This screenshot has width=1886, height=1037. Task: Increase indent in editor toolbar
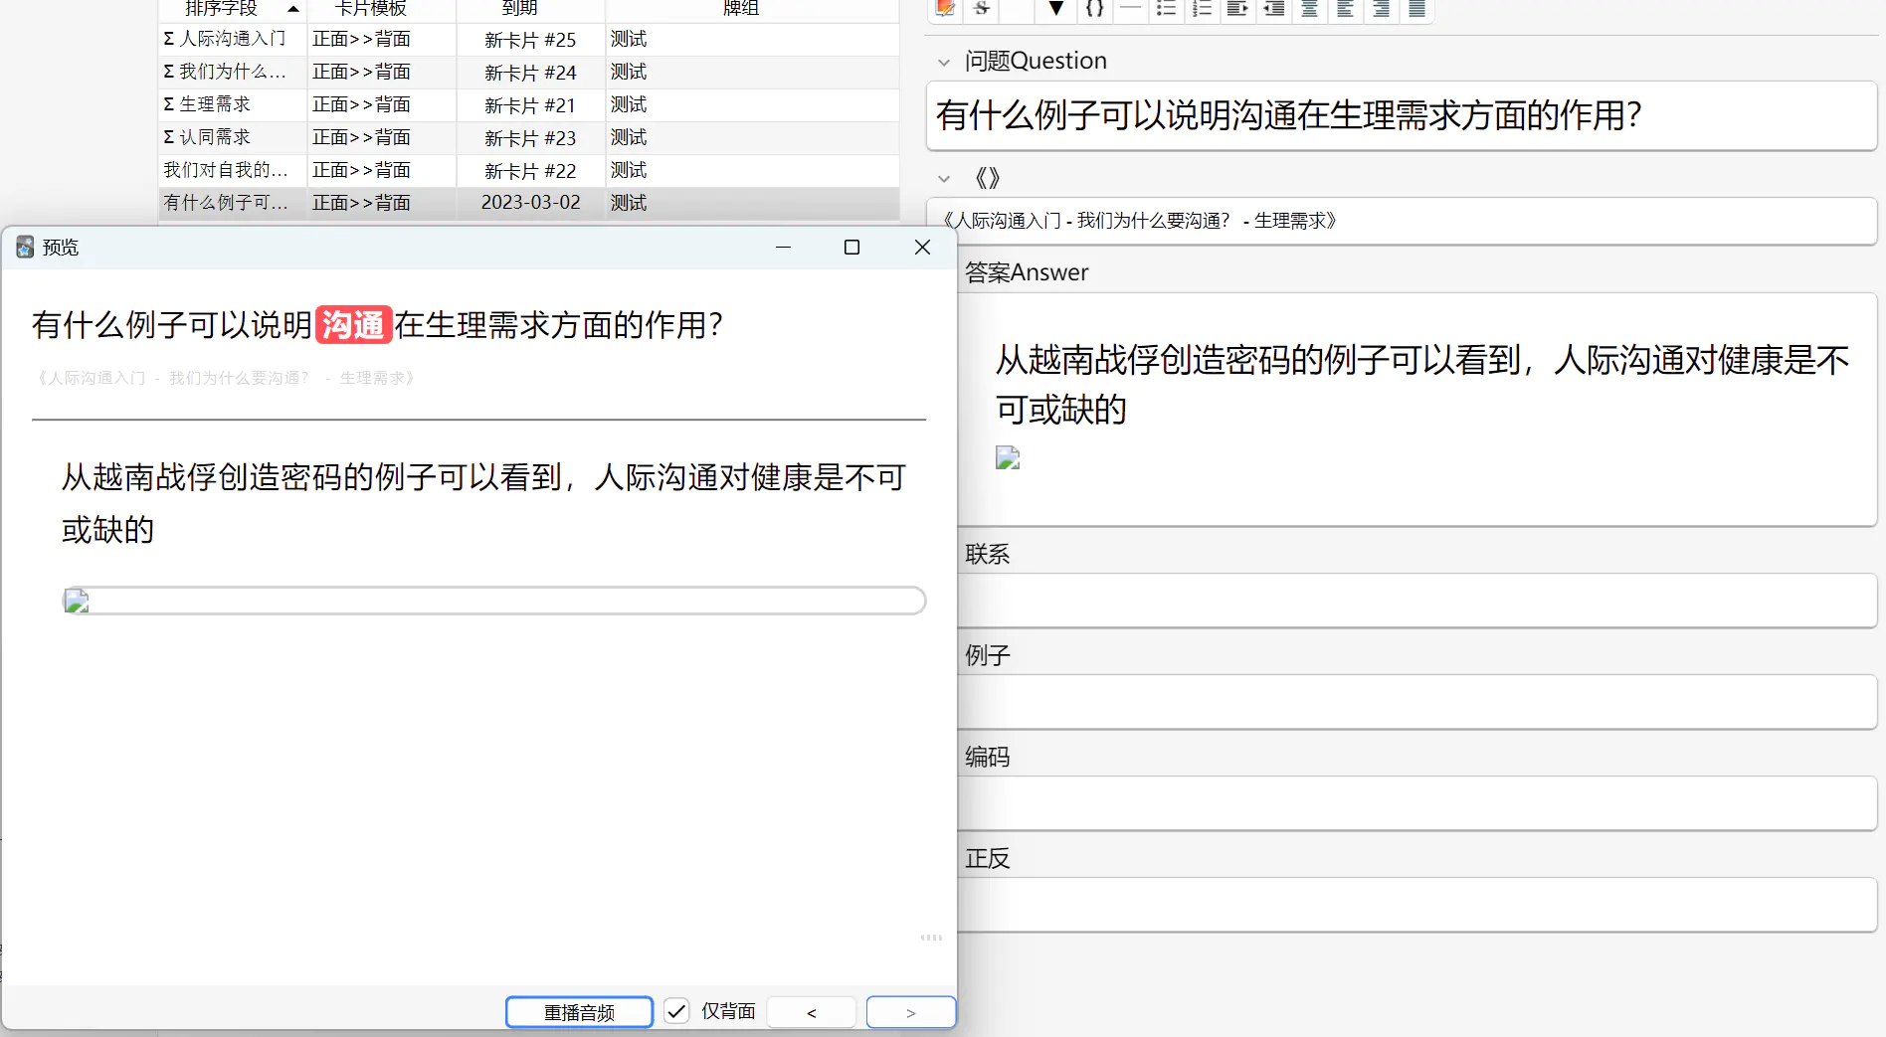[1237, 9]
